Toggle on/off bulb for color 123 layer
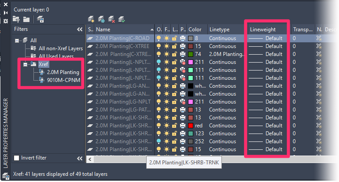Viewport: 339px width, 182px height. (158, 134)
